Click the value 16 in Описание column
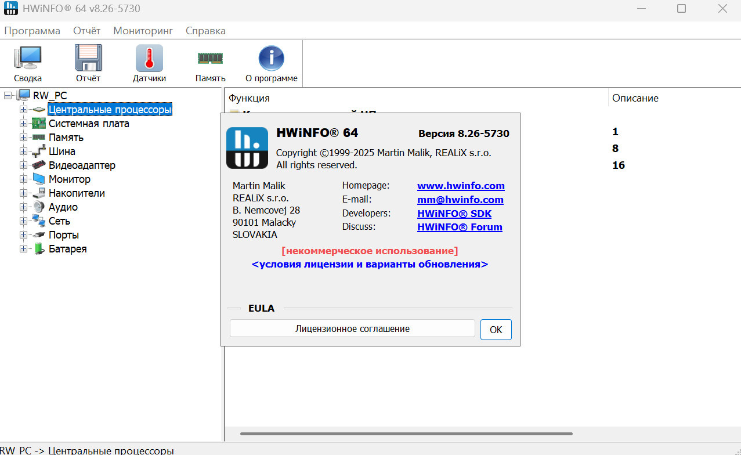Viewport: 741px width, 455px height. coord(619,165)
